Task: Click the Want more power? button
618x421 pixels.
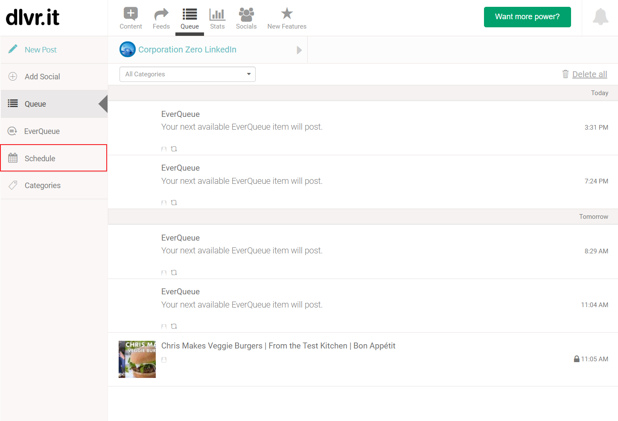Action: pos(527,17)
